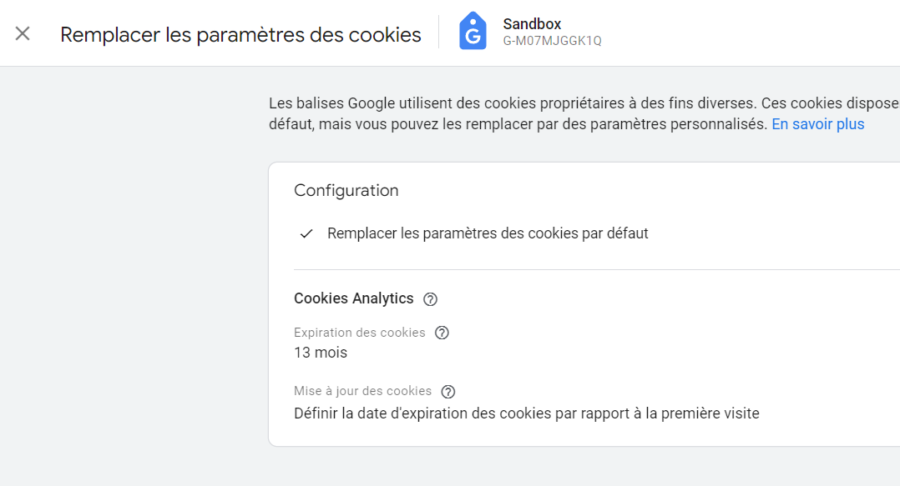The image size is (900, 486).
Task: Click the Expiration des cookies label
Action: coord(359,333)
